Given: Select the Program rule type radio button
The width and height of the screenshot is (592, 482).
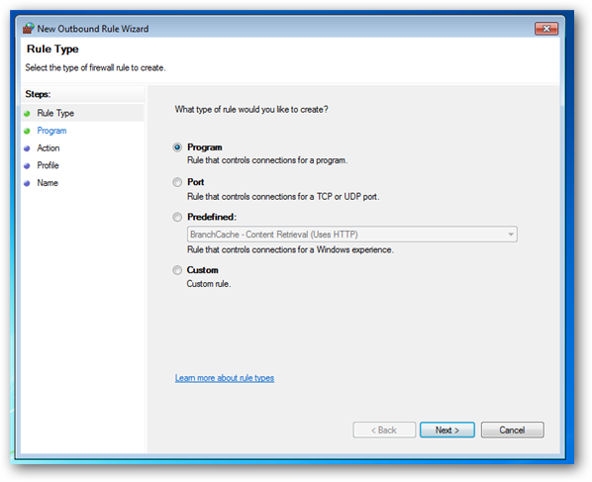Looking at the screenshot, I should coord(177,147).
